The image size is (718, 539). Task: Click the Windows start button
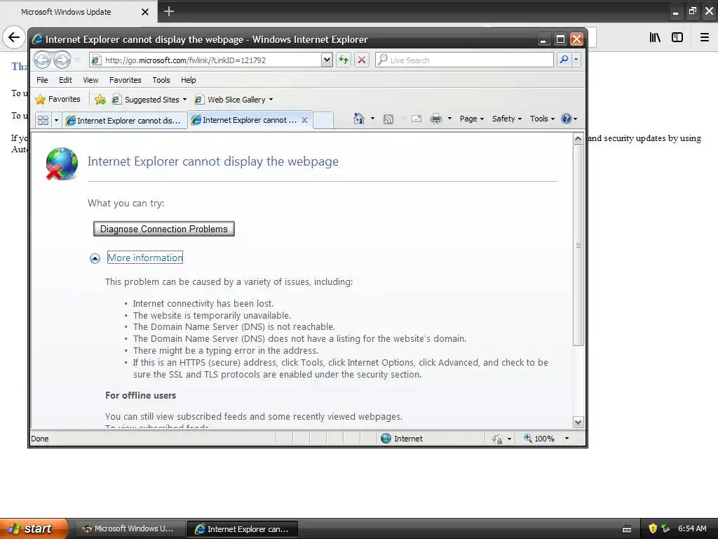coord(34,528)
